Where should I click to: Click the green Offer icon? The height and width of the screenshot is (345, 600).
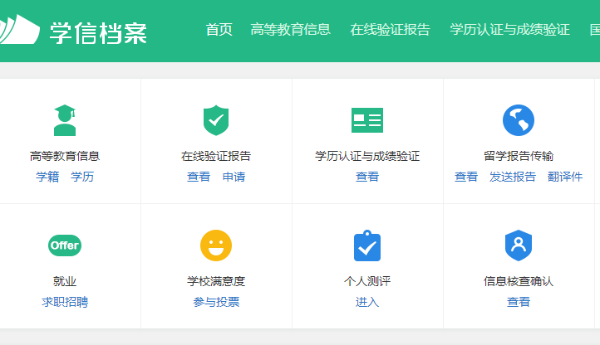[65, 245]
